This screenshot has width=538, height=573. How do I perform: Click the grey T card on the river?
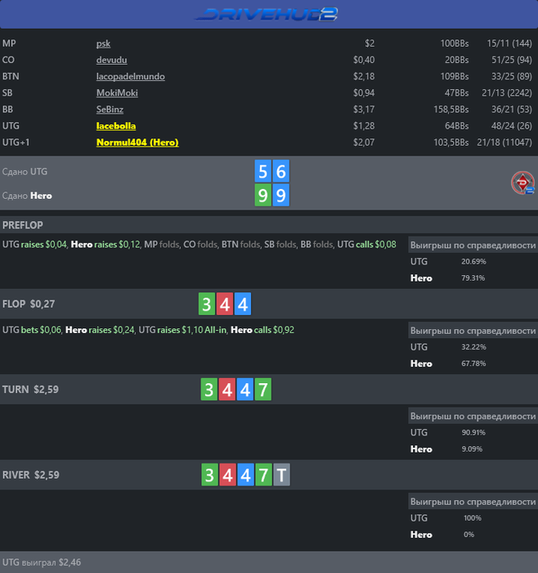[x=280, y=475]
